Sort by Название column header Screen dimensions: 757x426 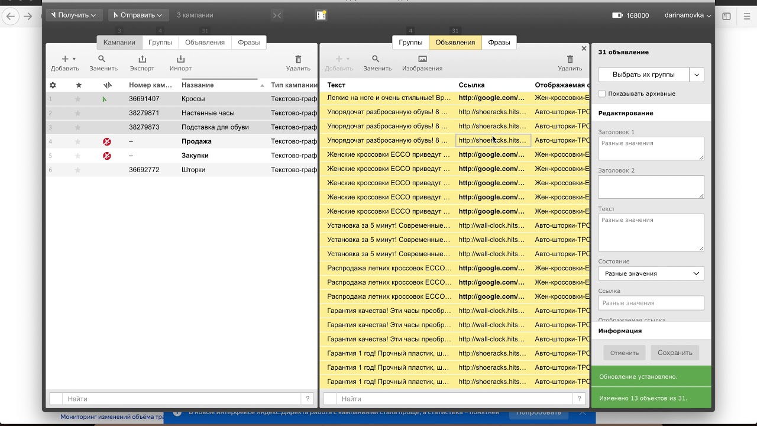pyautogui.click(x=198, y=85)
